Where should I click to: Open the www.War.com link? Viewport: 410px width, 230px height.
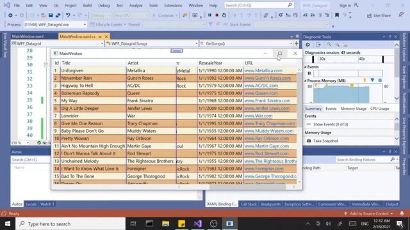[x=258, y=116]
